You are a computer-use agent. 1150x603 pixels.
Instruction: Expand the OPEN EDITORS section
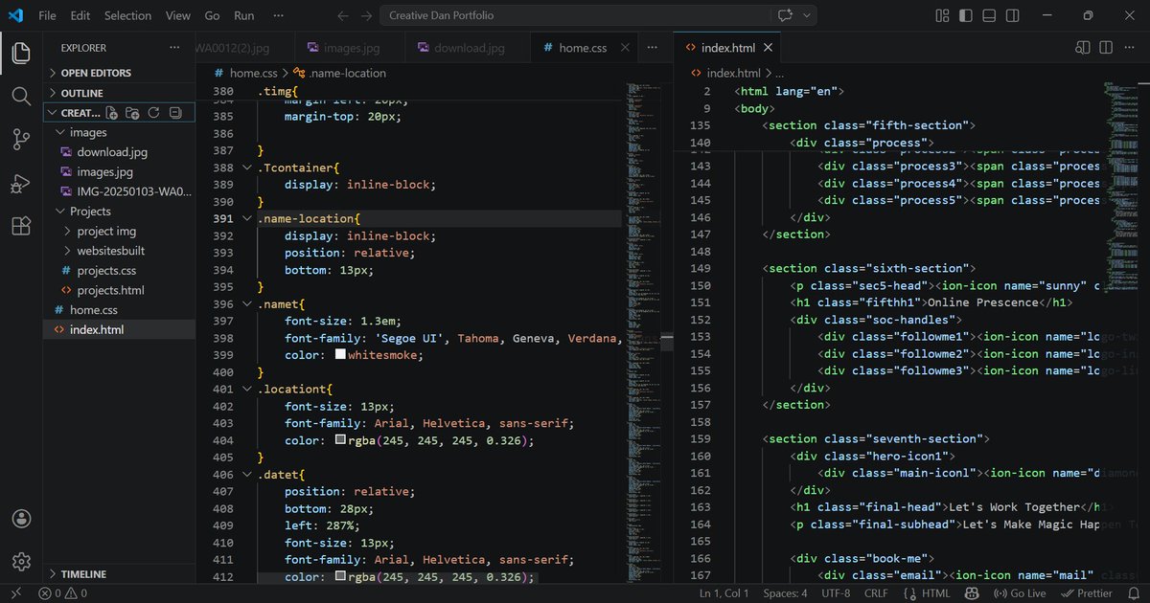(x=119, y=73)
